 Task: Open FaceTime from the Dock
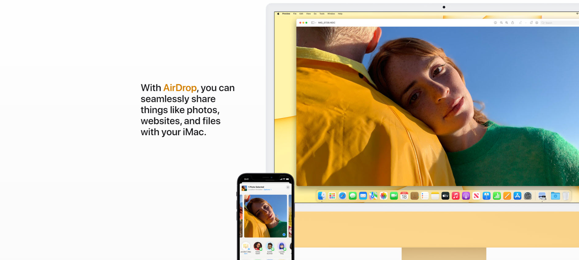(x=394, y=196)
